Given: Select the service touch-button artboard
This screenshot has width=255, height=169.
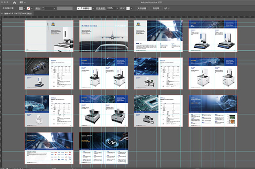Looking at the screenshot, I should click(103, 148).
